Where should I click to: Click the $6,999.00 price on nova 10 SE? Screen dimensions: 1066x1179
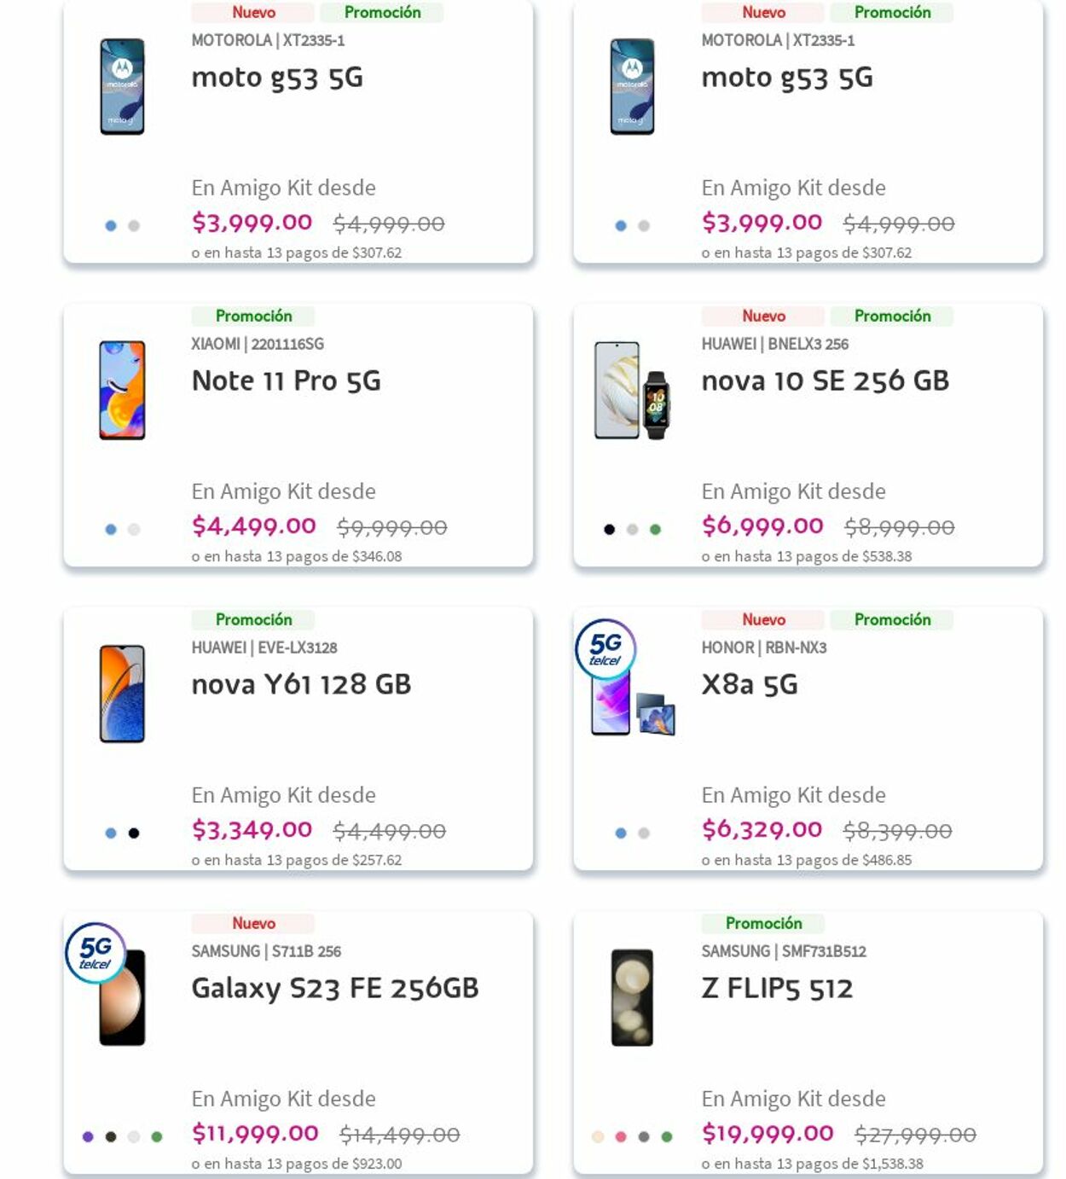pyautogui.click(x=762, y=526)
